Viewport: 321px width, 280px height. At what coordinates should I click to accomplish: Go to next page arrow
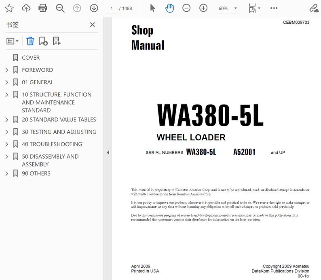tap(94, 8)
